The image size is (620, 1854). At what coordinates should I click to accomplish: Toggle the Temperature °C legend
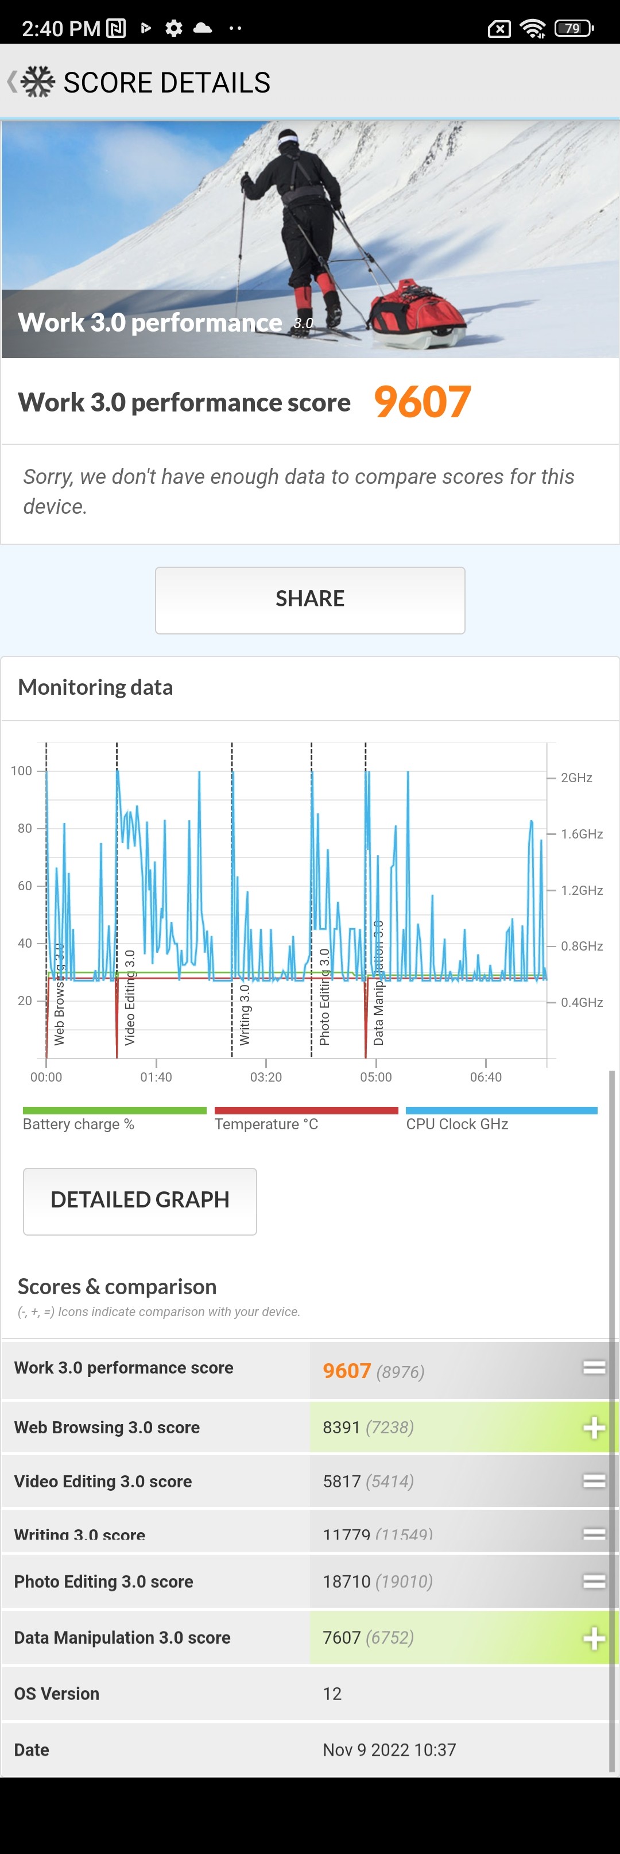(x=305, y=1119)
